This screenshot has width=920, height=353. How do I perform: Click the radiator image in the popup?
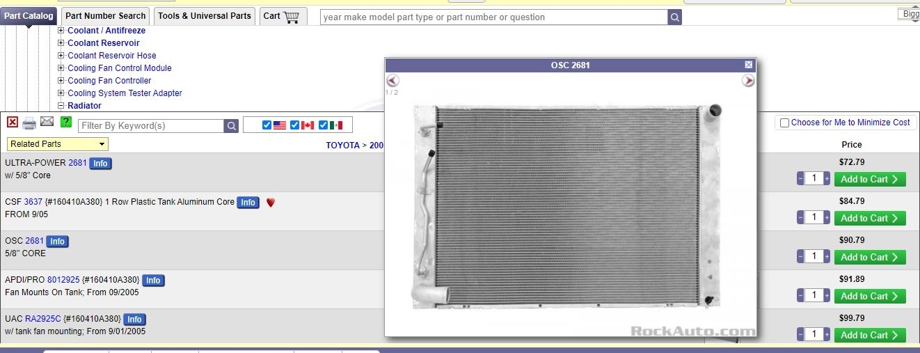pyautogui.click(x=567, y=206)
